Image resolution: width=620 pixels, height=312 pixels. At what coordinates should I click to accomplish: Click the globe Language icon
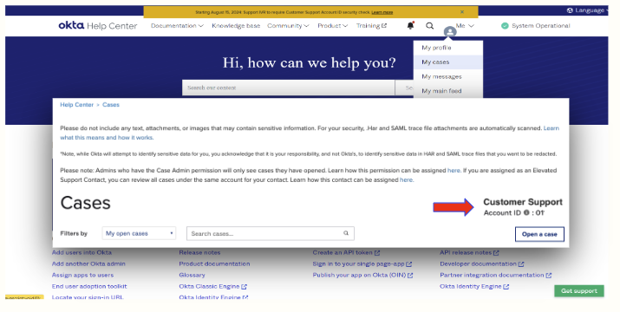[570, 10]
